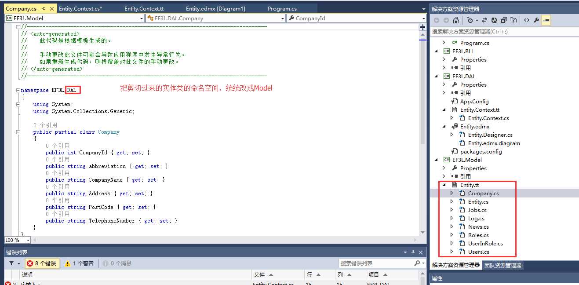This screenshot has height=285, width=579.
Task: Click the auto-hide pin of error list panel
Action: 413,252
